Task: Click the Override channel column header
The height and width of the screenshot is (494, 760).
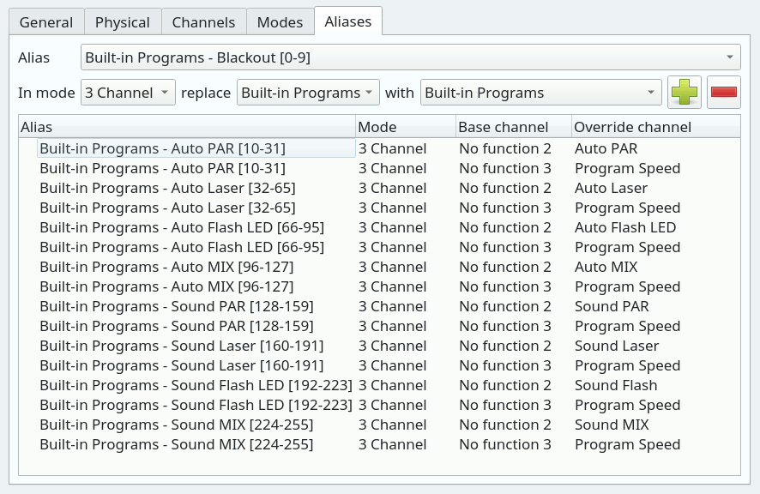Action: (656, 127)
